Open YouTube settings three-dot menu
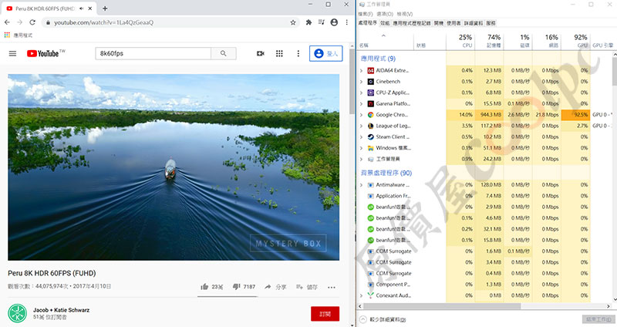The image size is (617, 327). pos(298,53)
